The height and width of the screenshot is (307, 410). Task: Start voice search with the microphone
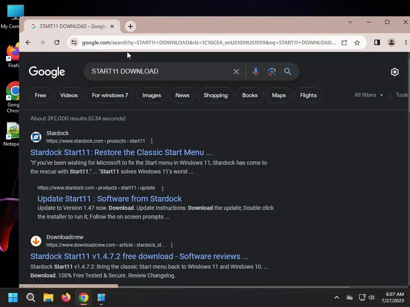point(256,72)
